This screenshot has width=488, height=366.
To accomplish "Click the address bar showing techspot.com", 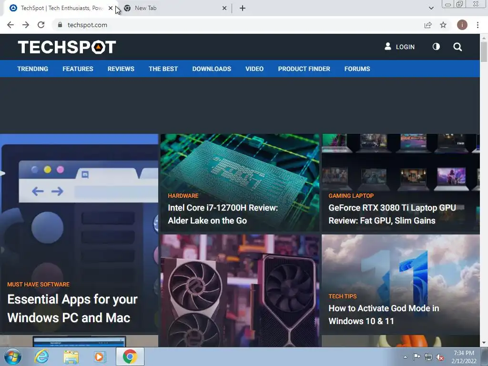I will click(x=236, y=25).
